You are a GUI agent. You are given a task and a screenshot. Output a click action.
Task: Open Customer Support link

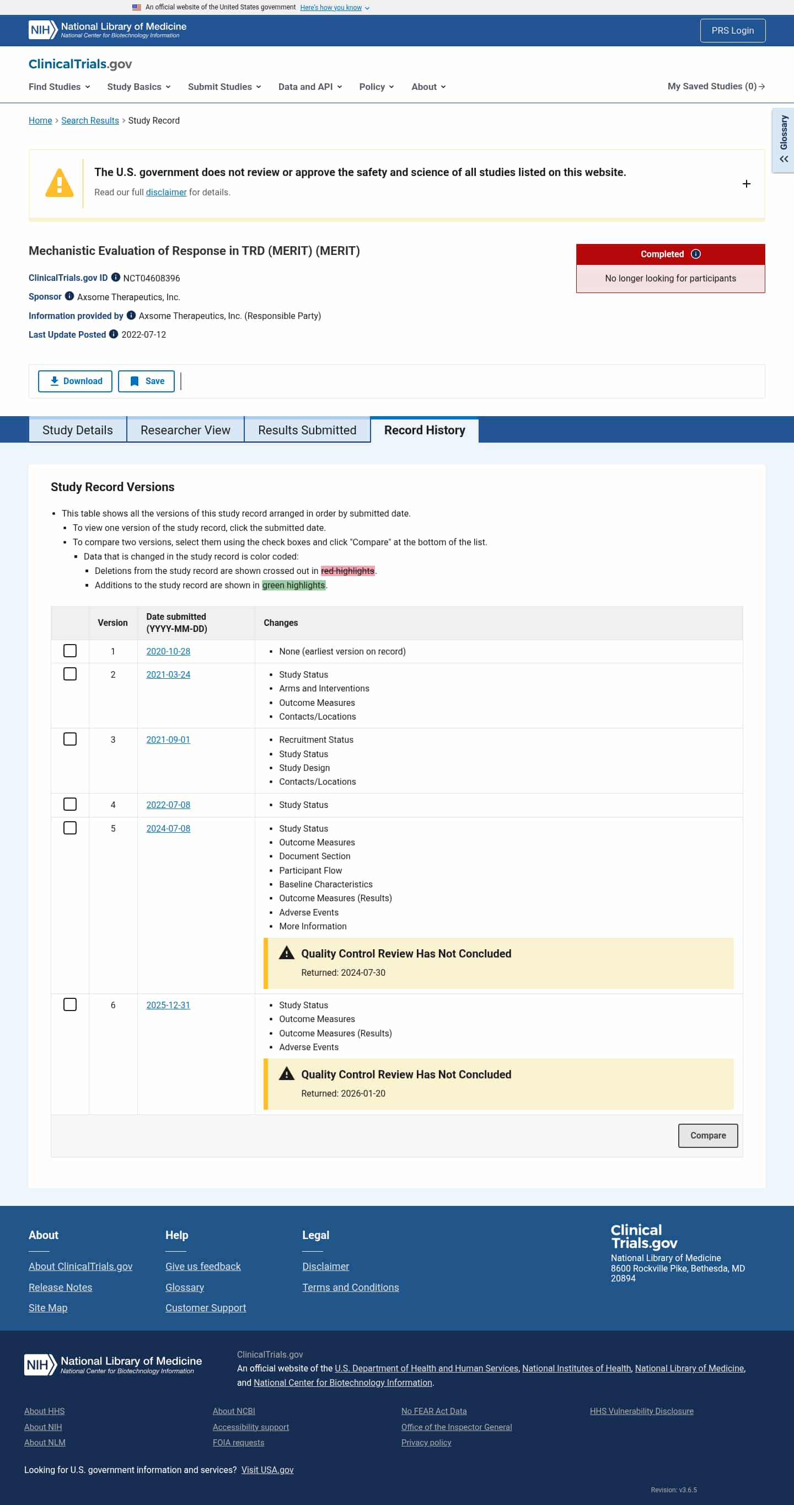point(206,1307)
